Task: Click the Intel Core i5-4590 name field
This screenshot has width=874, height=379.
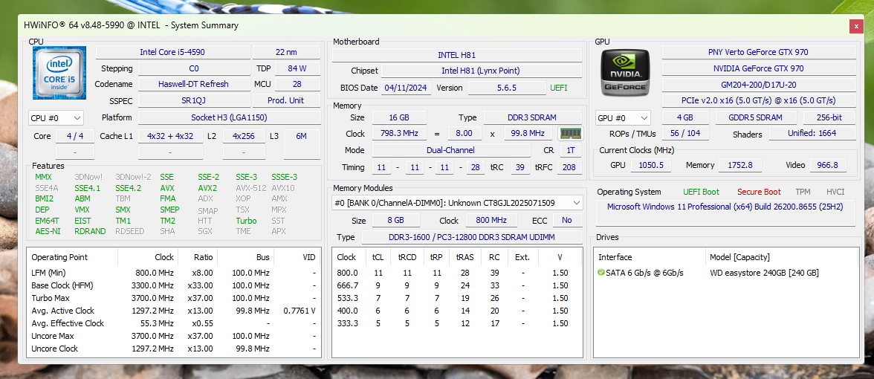Action: (x=172, y=52)
